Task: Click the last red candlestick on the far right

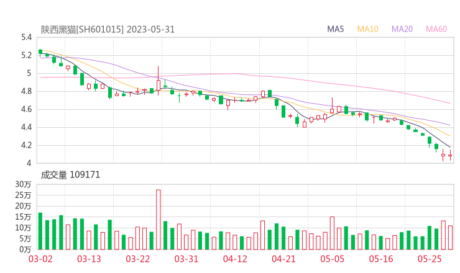Action: tap(450, 156)
